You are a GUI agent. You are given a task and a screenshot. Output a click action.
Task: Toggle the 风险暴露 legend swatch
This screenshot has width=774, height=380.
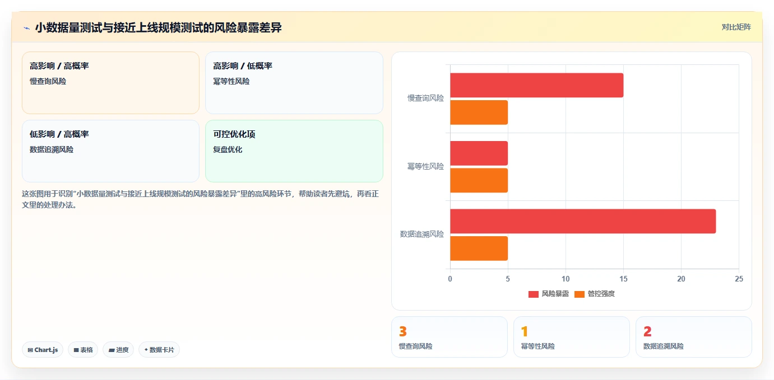click(x=533, y=294)
